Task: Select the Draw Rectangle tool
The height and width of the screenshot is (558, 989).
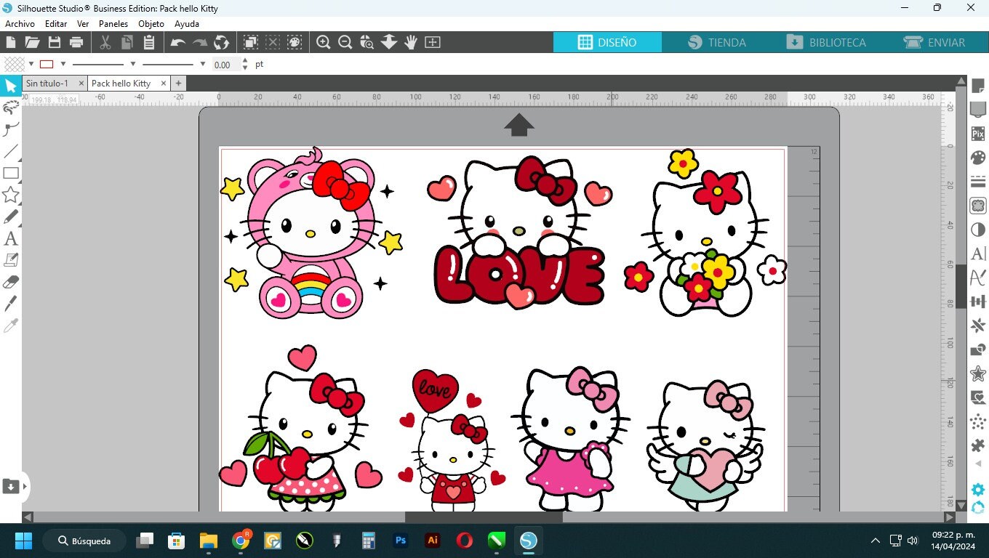Action: click(x=11, y=173)
